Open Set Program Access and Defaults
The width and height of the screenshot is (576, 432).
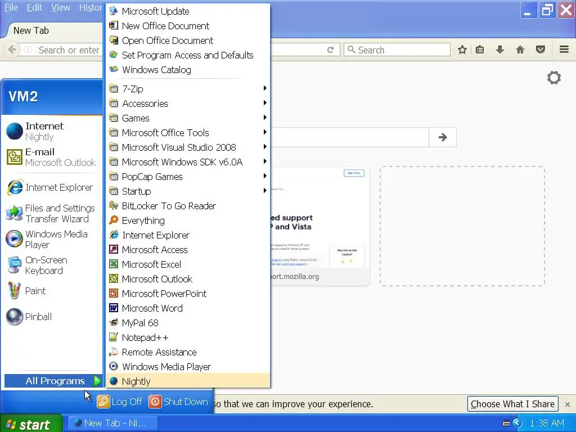coord(188,55)
